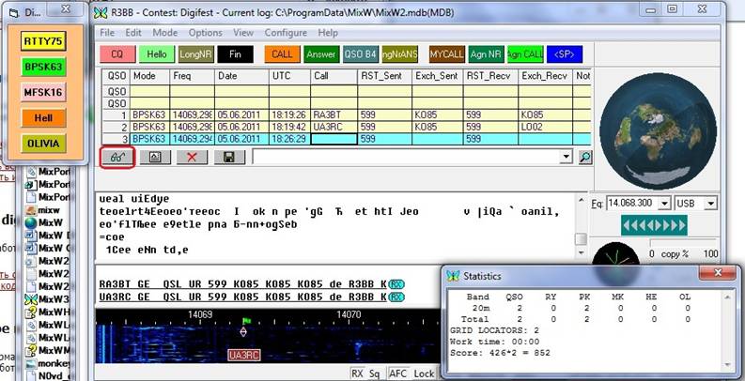The image size is (745, 381).
Task: Open the Configure menu
Action: pos(286,32)
